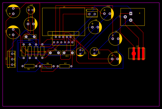Select resistor R2 body
Viewport: 162px width, 109px height.
pyautogui.click(x=30, y=51)
